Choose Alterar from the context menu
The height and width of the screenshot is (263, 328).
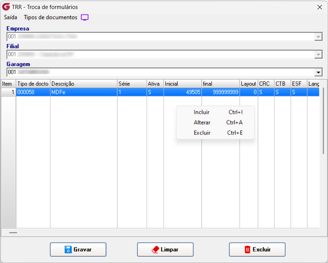point(215,123)
